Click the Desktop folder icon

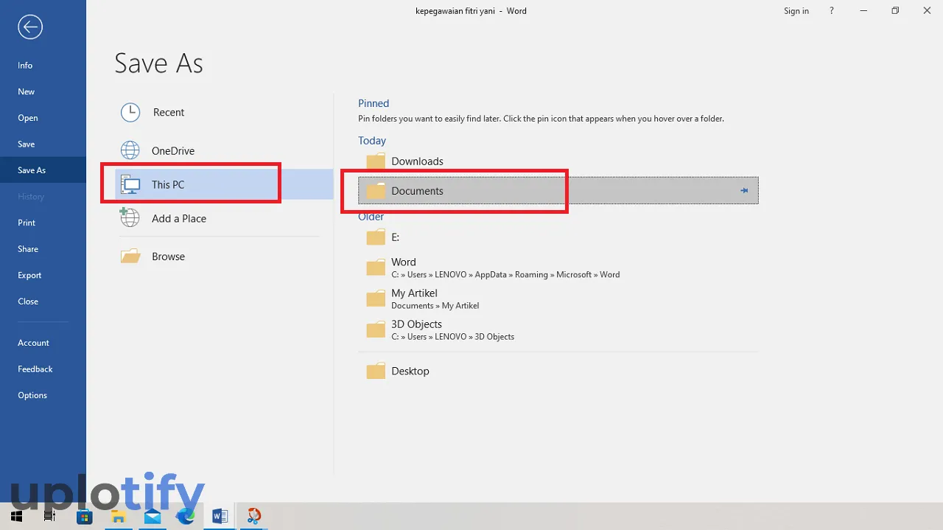[x=376, y=371]
